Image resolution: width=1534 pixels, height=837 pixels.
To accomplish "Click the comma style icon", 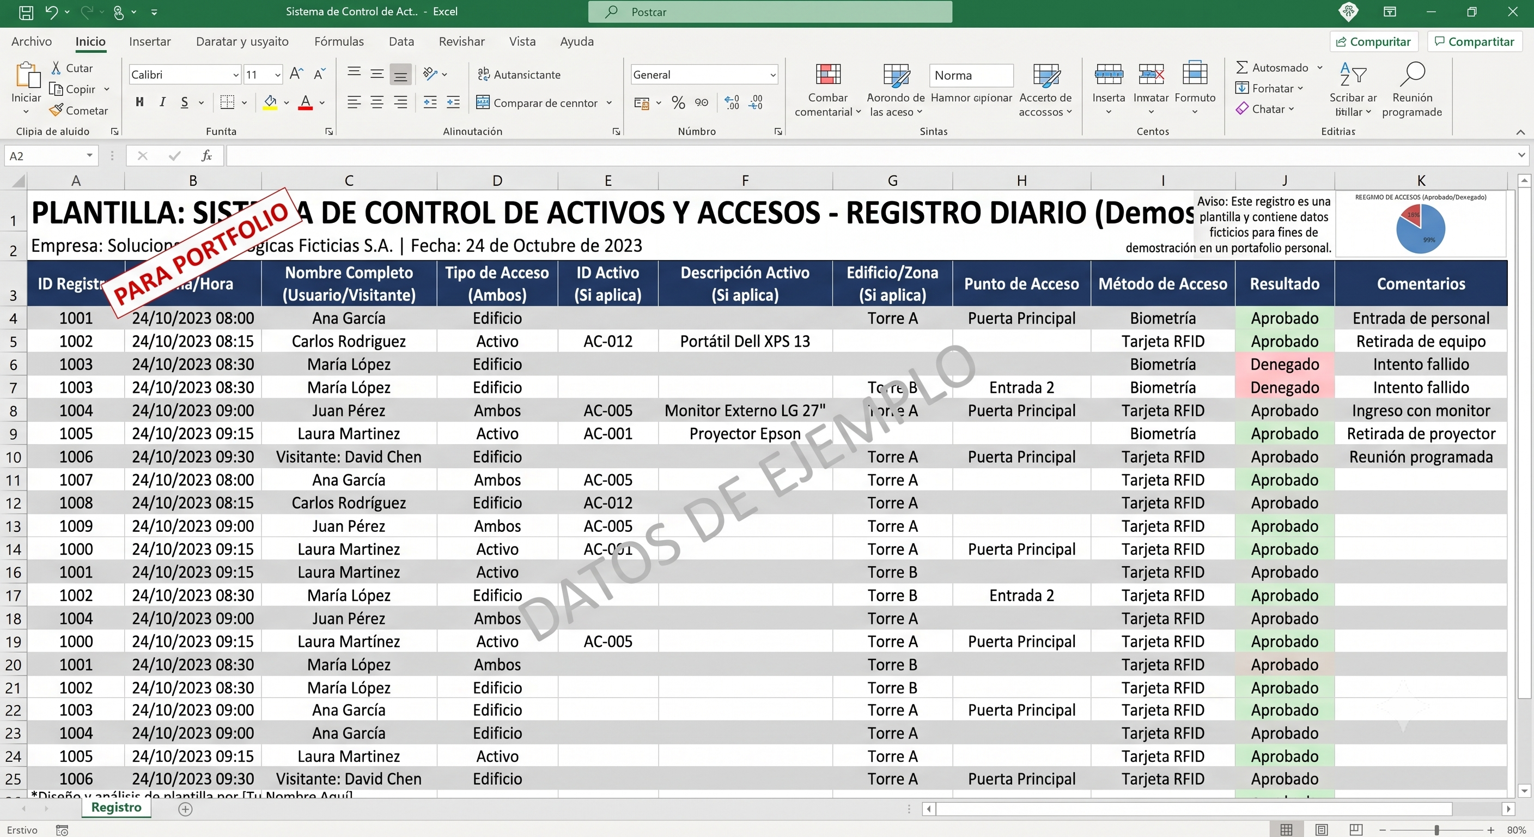I will 702,102.
